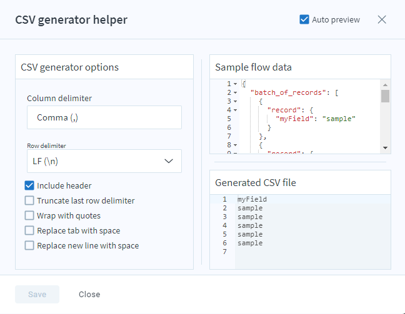Disable the Include header checkbox
Screen dimensions: 405x314
point(29,185)
